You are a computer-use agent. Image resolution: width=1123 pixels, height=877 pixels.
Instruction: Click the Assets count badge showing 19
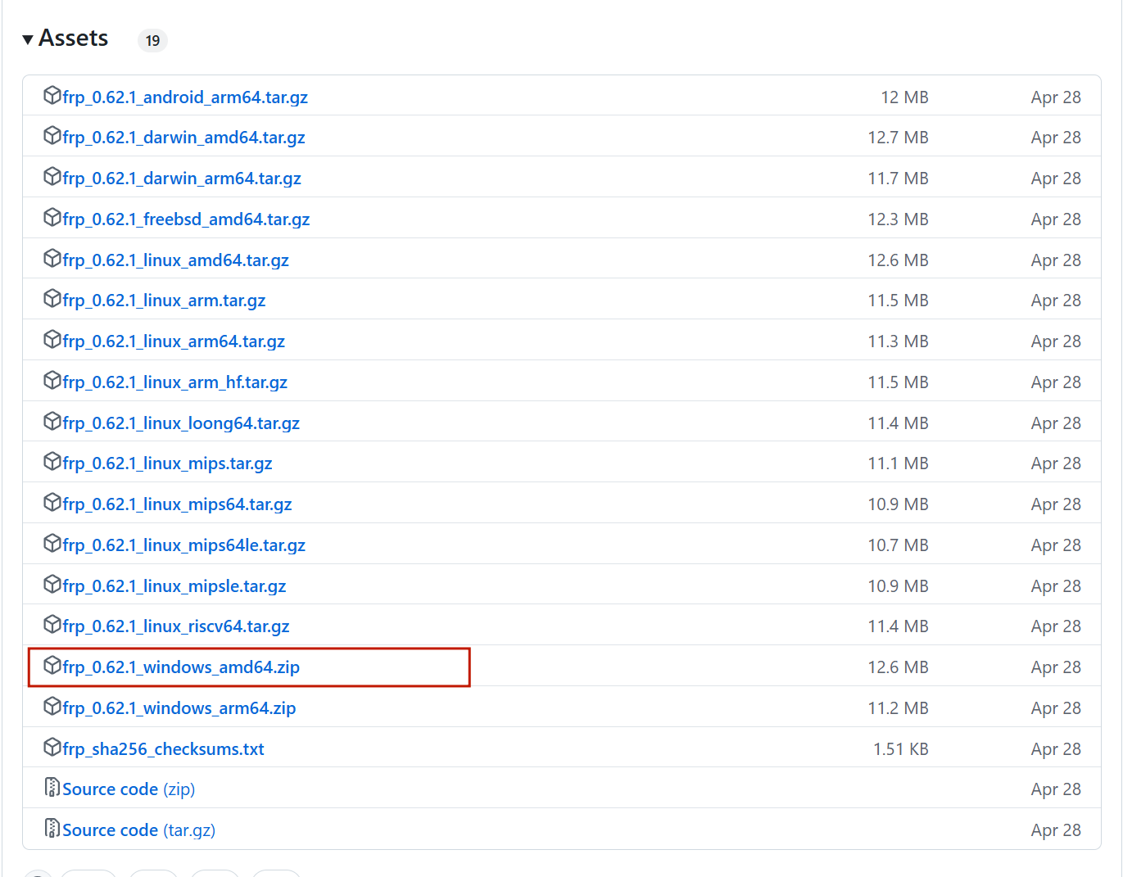click(152, 40)
